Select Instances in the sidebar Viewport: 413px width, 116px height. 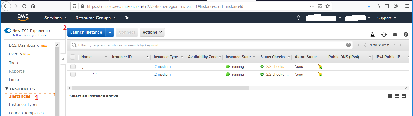(x=20, y=96)
